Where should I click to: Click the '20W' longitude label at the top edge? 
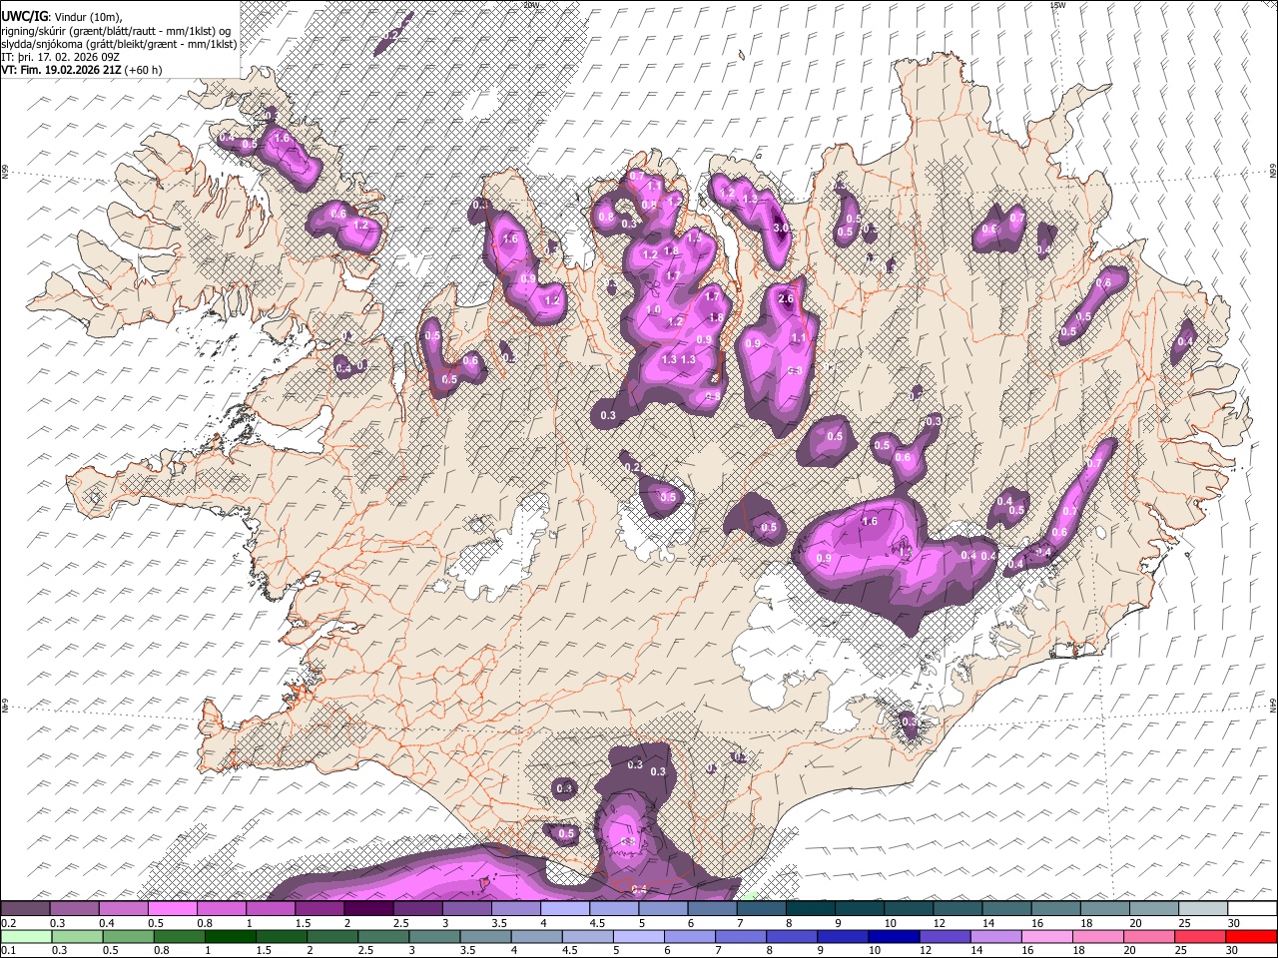(530, 5)
